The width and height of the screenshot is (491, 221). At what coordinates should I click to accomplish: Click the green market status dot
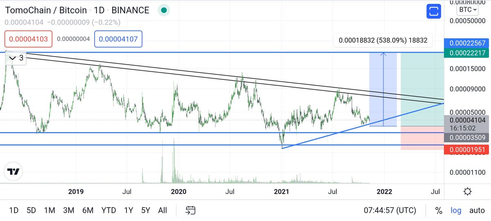pyautogui.click(x=164, y=10)
